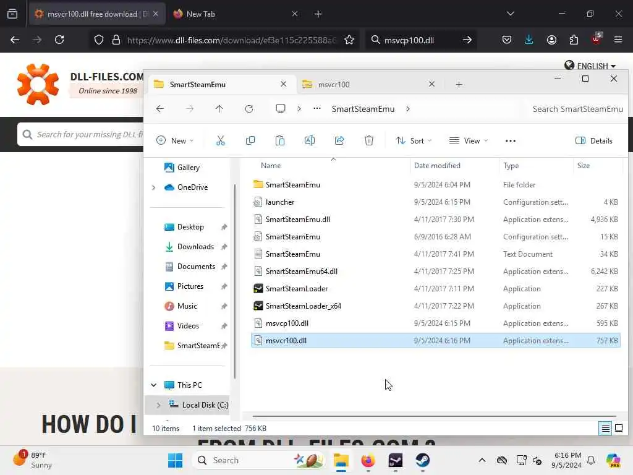
Task: Click the Windows taskbar Search box
Action: 258,460
